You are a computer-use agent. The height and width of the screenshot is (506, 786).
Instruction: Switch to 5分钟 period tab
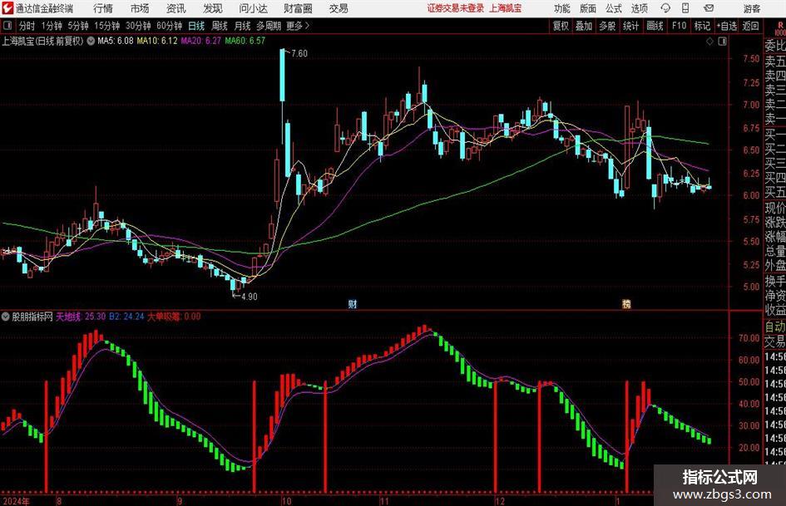78,26
